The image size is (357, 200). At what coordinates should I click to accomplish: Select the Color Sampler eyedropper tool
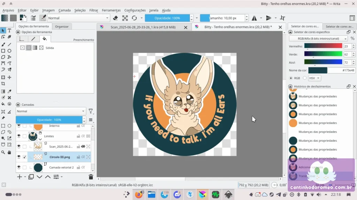coord(9,91)
